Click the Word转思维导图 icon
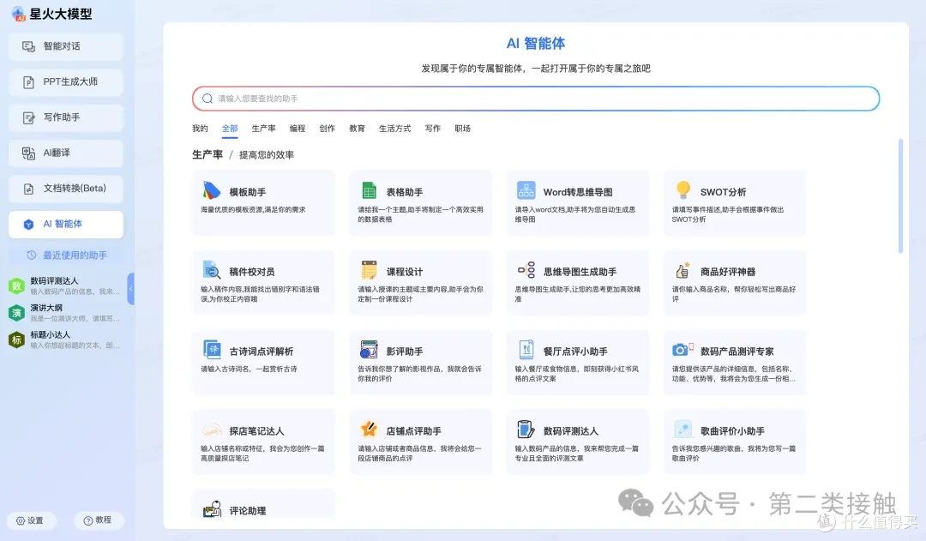The width and height of the screenshot is (926, 541). (x=526, y=190)
